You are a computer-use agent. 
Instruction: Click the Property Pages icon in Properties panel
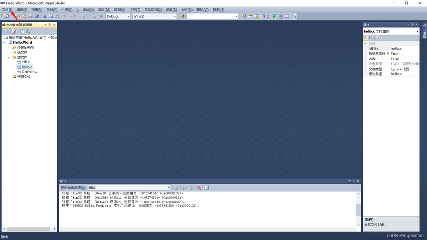pos(378,37)
